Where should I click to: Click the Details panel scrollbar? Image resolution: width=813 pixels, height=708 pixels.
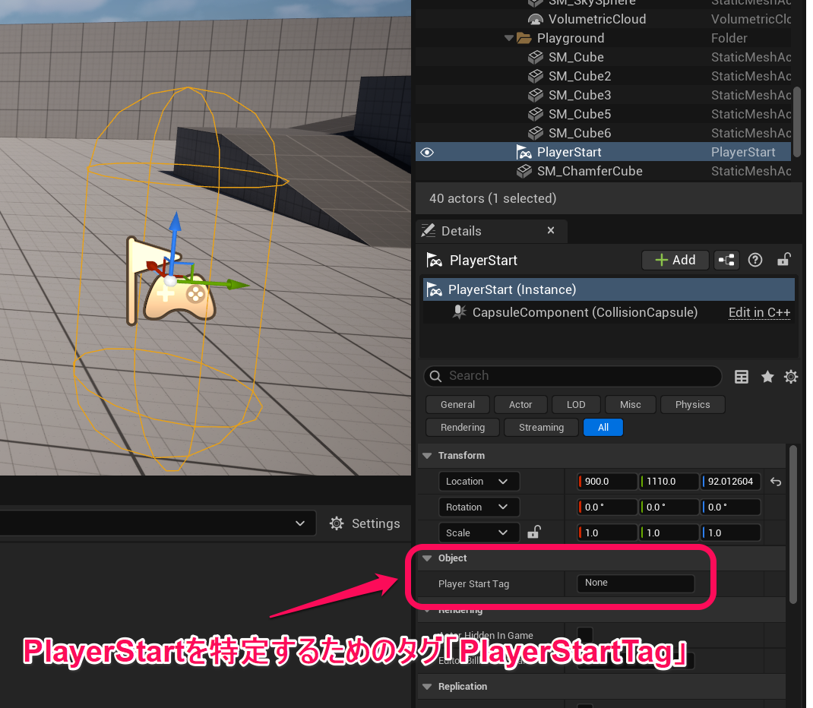[x=792, y=524]
